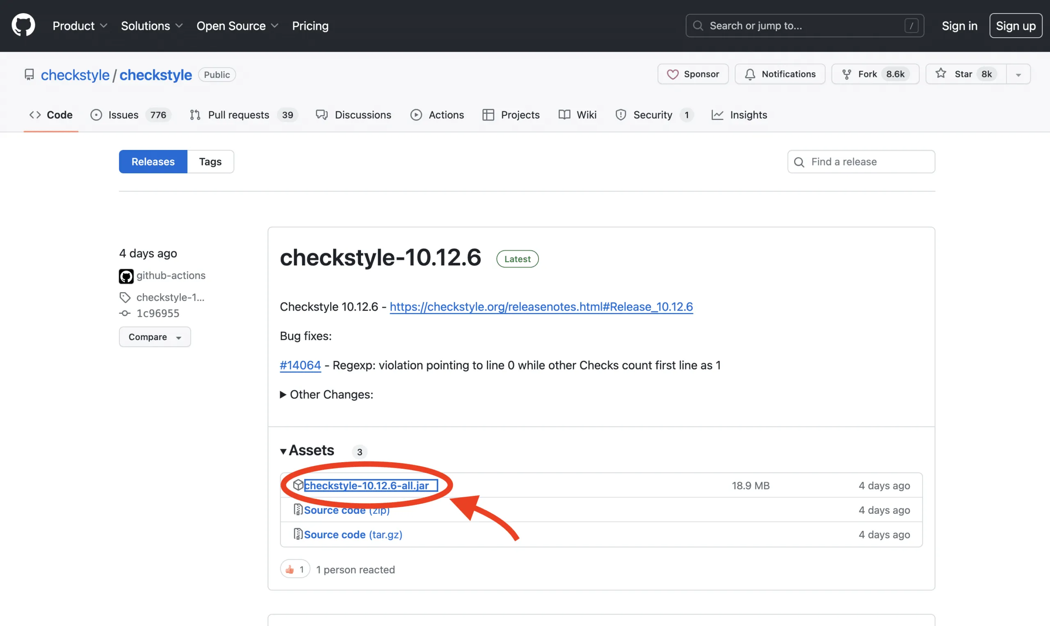The height and width of the screenshot is (626, 1050).
Task: Click the 'Bug fixes:' heading text
Action: pyautogui.click(x=306, y=336)
